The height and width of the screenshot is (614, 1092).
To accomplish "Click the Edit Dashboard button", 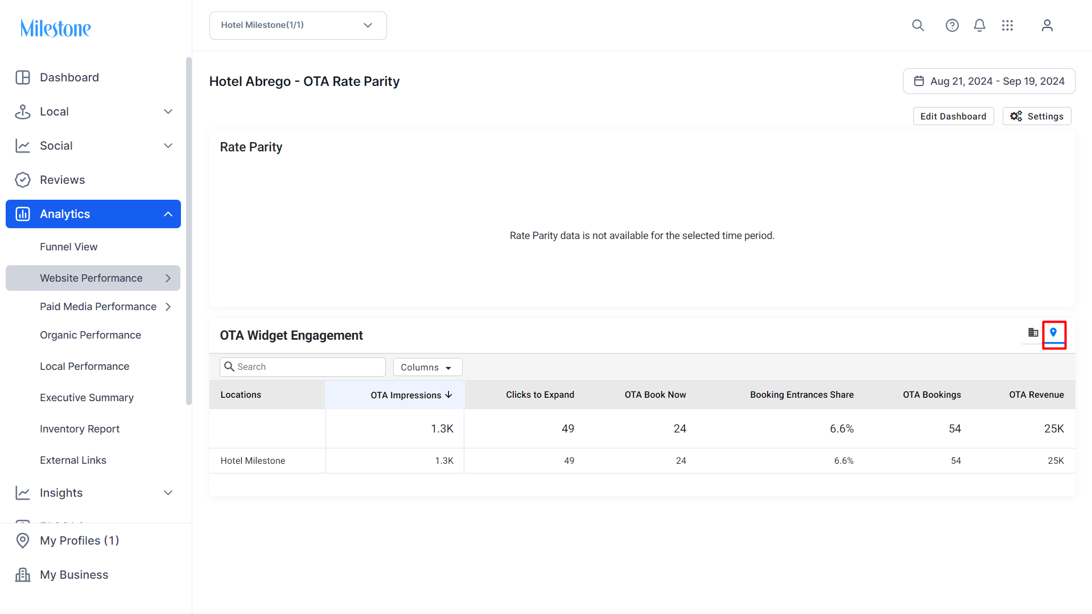I will pos(953,116).
